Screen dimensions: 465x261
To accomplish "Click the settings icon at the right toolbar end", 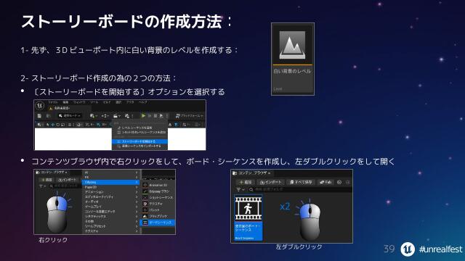I will point(348,182).
